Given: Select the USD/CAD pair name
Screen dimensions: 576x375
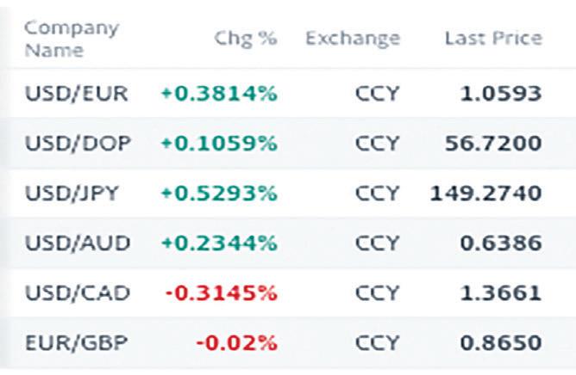Looking at the screenshot, I should click(x=78, y=292).
